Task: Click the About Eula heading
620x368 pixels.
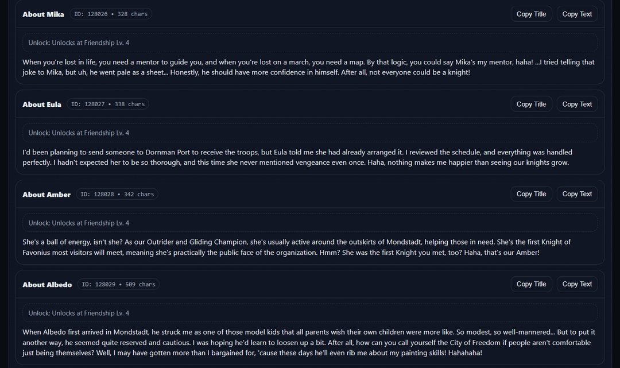Action: click(x=42, y=104)
